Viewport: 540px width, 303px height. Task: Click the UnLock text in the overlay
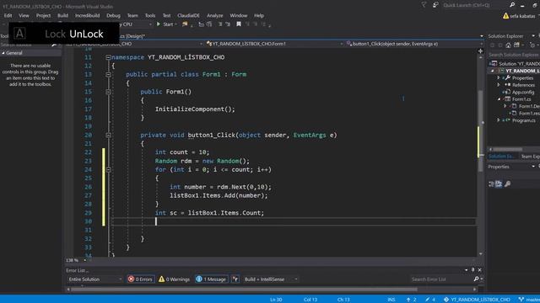pos(86,34)
